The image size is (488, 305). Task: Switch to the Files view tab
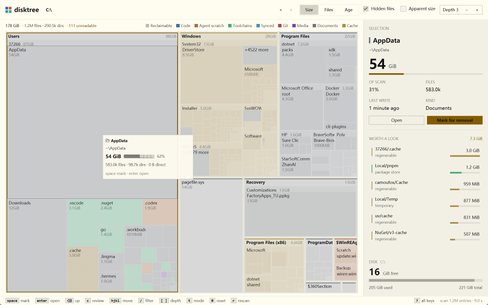(328, 9)
